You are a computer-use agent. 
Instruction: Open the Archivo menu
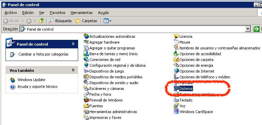coord(11,13)
